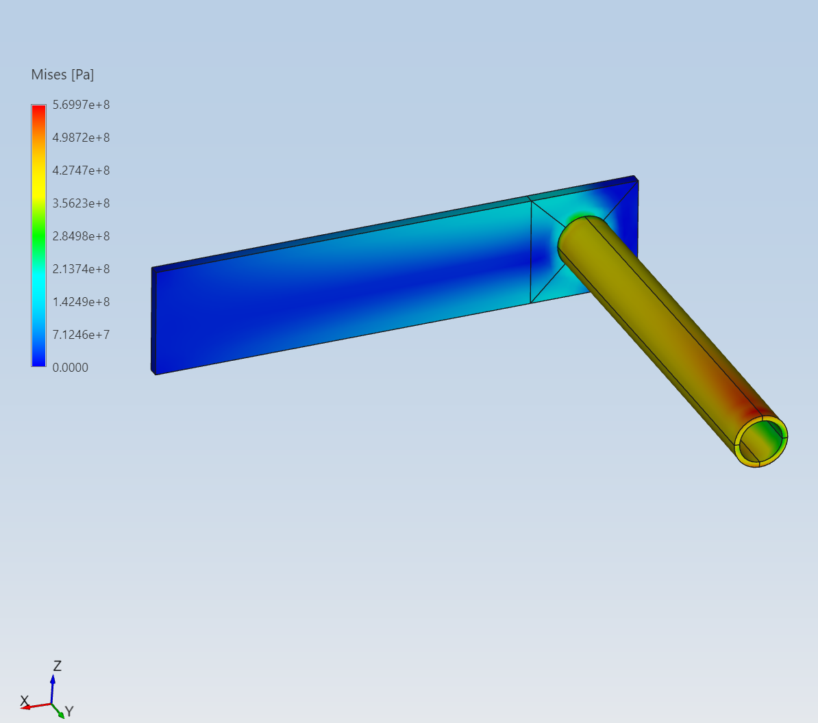Click the XYZ coordinate axis triad
Viewport: 818px width, 723px height.
pyautogui.click(x=48, y=689)
